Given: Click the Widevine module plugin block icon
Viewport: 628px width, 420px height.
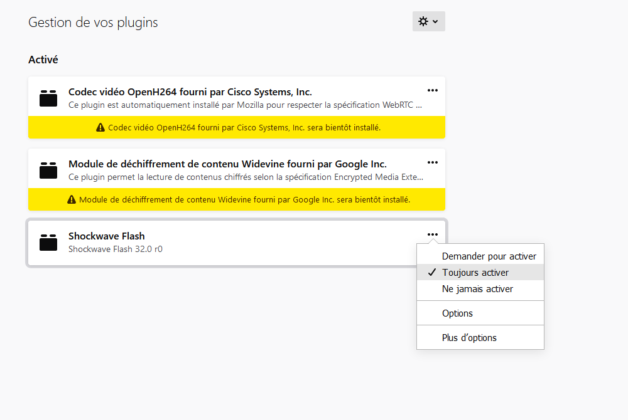Looking at the screenshot, I should point(48,171).
